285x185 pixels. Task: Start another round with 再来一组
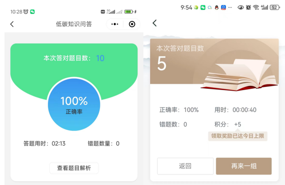point(244,166)
